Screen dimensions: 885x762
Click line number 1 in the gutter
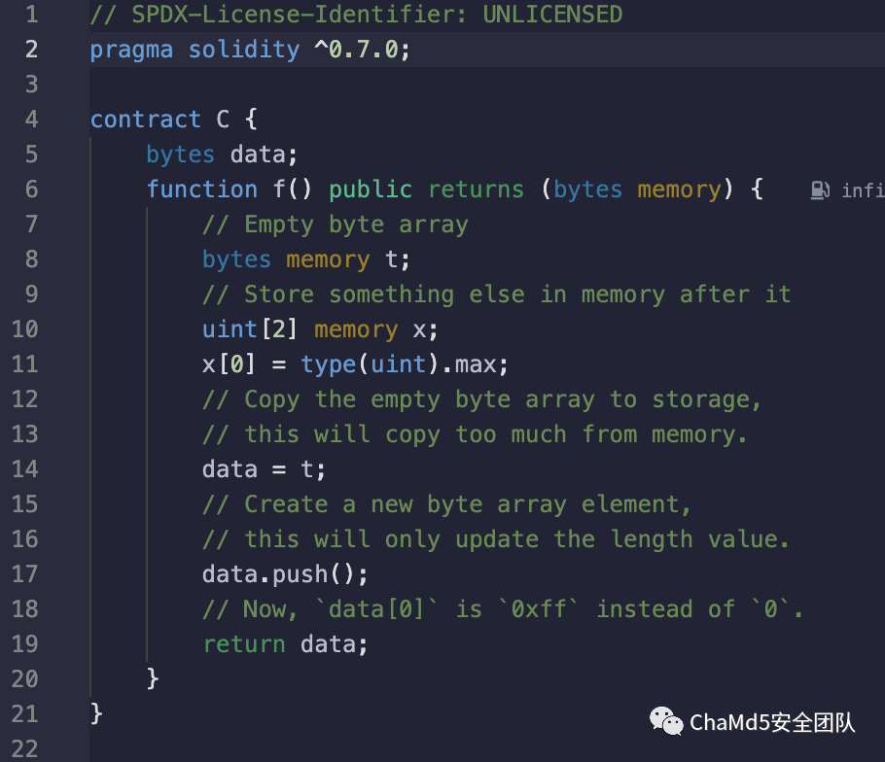tap(31, 15)
